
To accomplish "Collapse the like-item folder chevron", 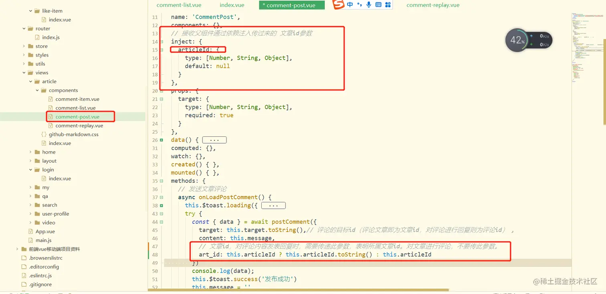I will click(31, 11).
